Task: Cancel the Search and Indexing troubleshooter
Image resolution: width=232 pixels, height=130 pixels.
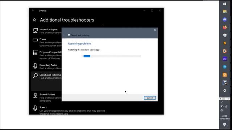Action: (x=150, y=98)
